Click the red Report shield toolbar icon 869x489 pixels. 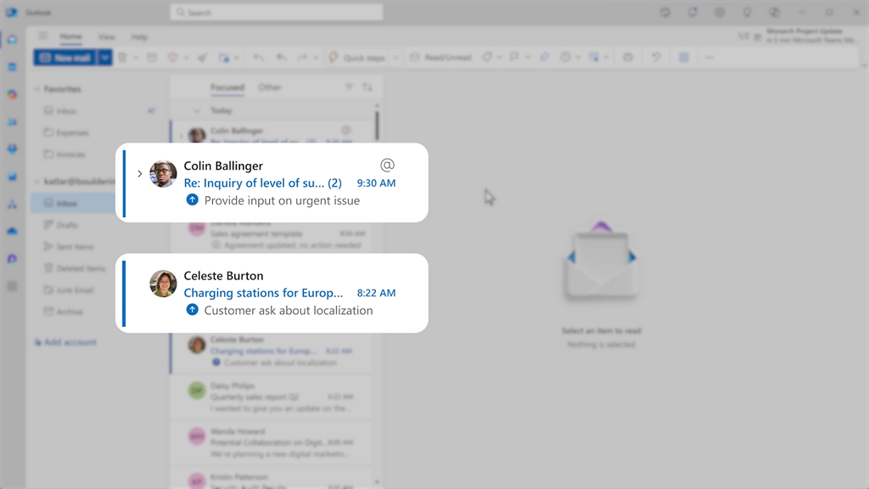click(173, 57)
